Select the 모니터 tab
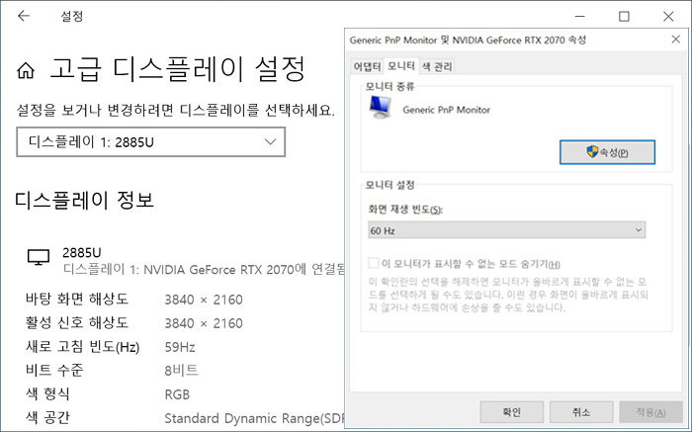The height and width of the screenshot is (432, 692). click(400, 66)
